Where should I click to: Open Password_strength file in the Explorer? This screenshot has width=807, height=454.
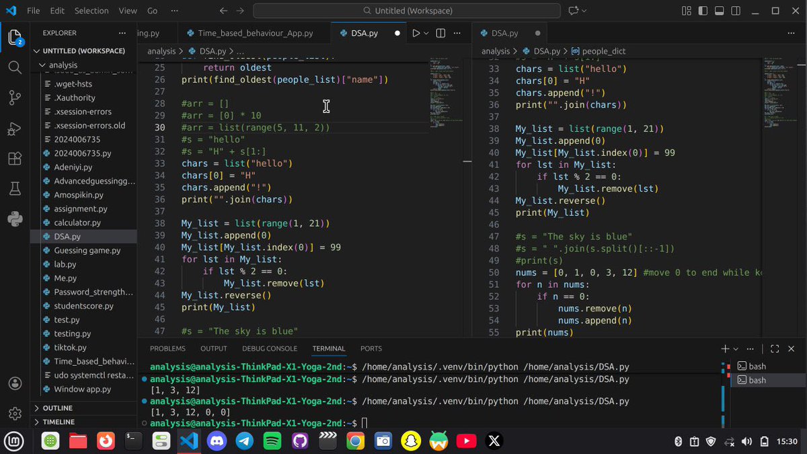[x=83, y=292]
